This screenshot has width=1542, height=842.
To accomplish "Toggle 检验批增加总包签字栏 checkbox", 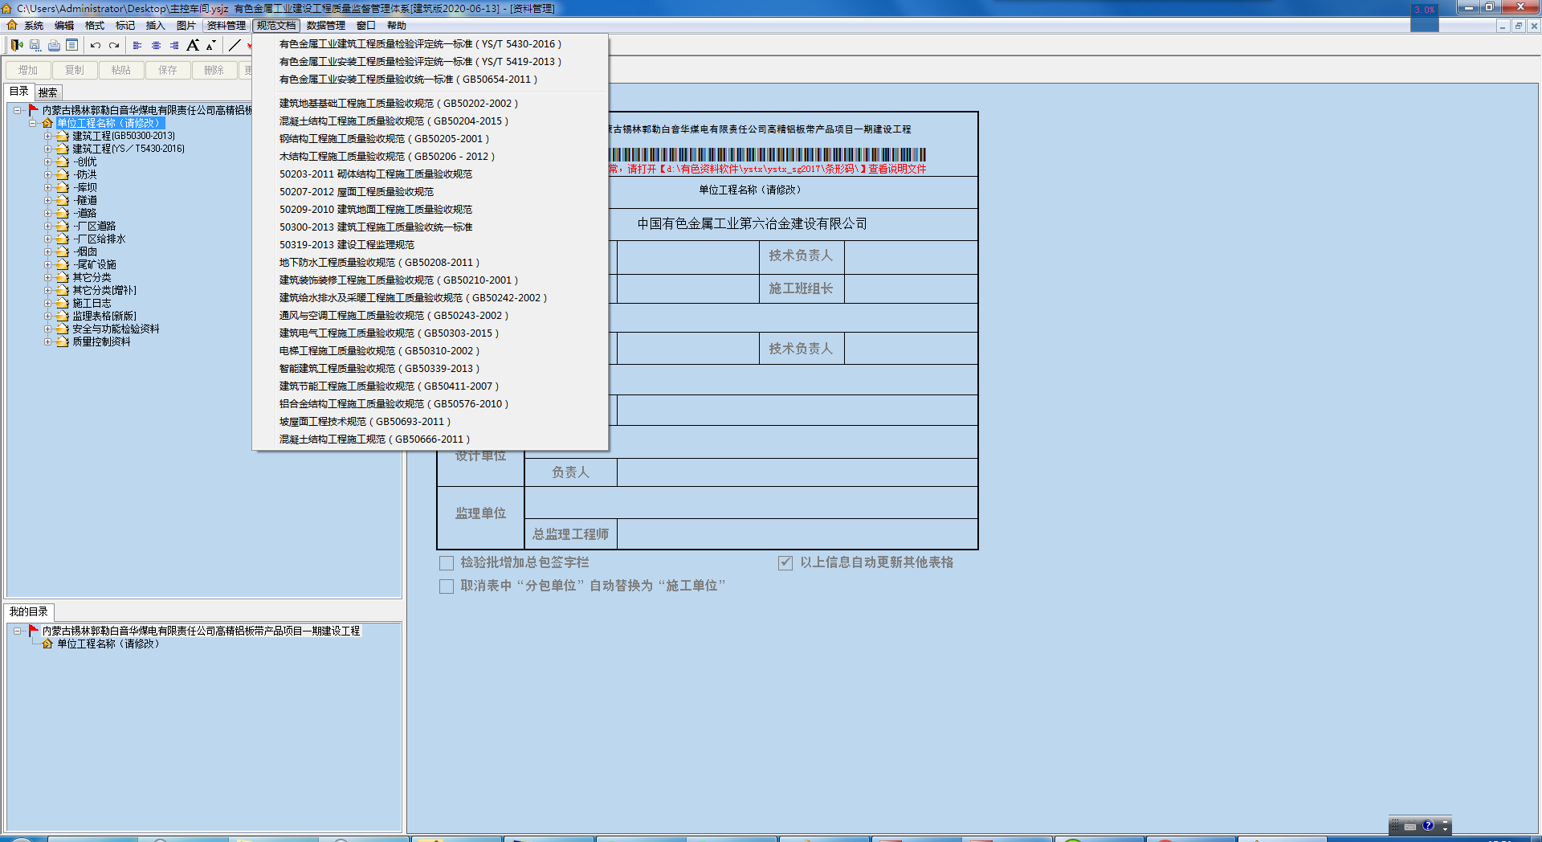I will tap(447, 563).
